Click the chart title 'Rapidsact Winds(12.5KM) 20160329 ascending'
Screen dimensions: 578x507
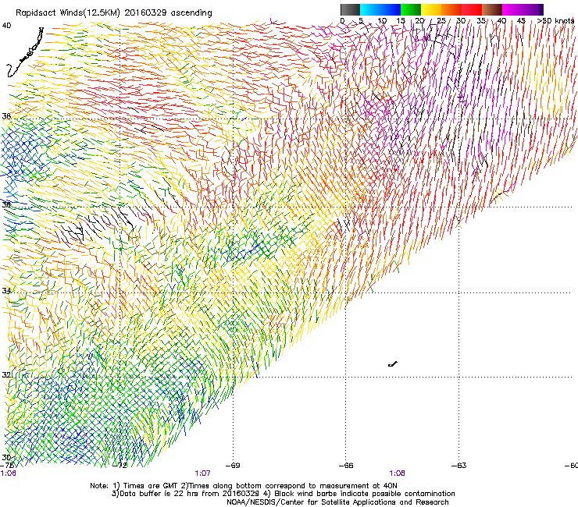[114, 13]
